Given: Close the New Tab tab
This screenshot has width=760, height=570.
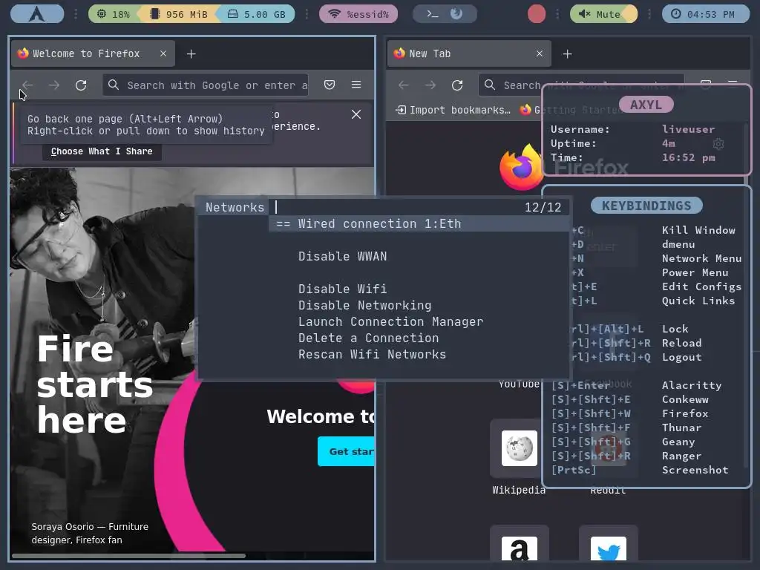Looking at the screenshot, I should (x=540, y=53).
